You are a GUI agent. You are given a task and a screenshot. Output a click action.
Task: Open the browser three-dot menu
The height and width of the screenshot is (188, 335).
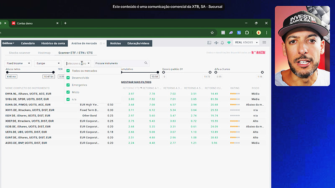pyautogui.click(x=267, y=33)
